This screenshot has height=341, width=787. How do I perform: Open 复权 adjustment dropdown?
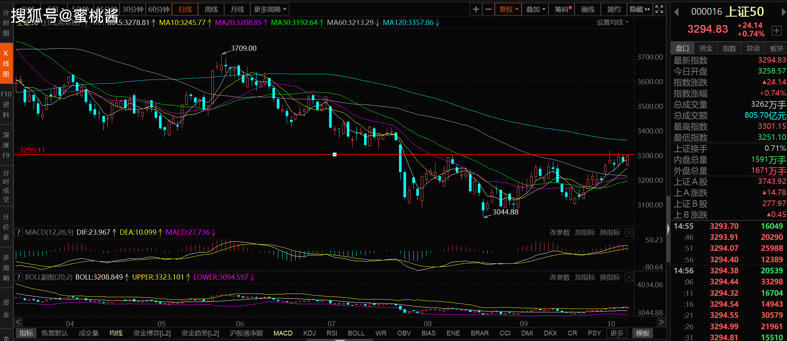(508, 9)
